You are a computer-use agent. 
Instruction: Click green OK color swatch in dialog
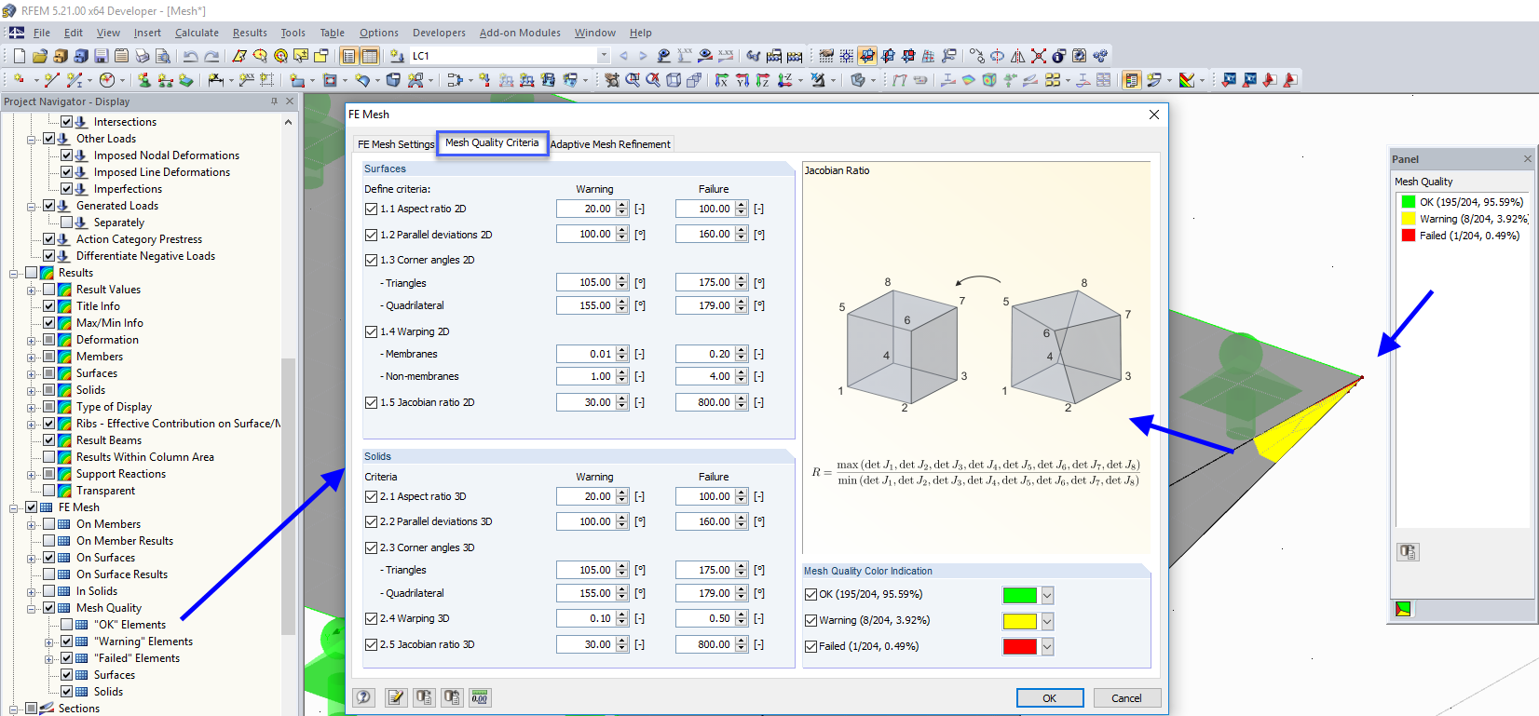click(1019, 595)
